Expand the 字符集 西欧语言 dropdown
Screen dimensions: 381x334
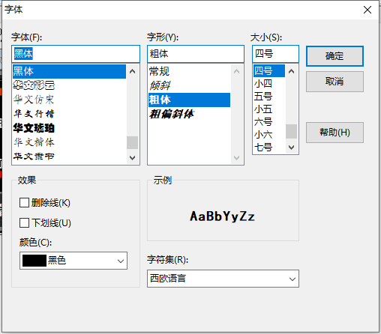(x=223, y=279)
